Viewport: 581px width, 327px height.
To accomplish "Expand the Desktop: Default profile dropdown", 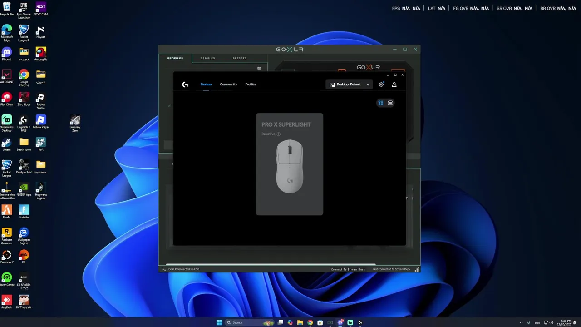I will coord(350,84).
